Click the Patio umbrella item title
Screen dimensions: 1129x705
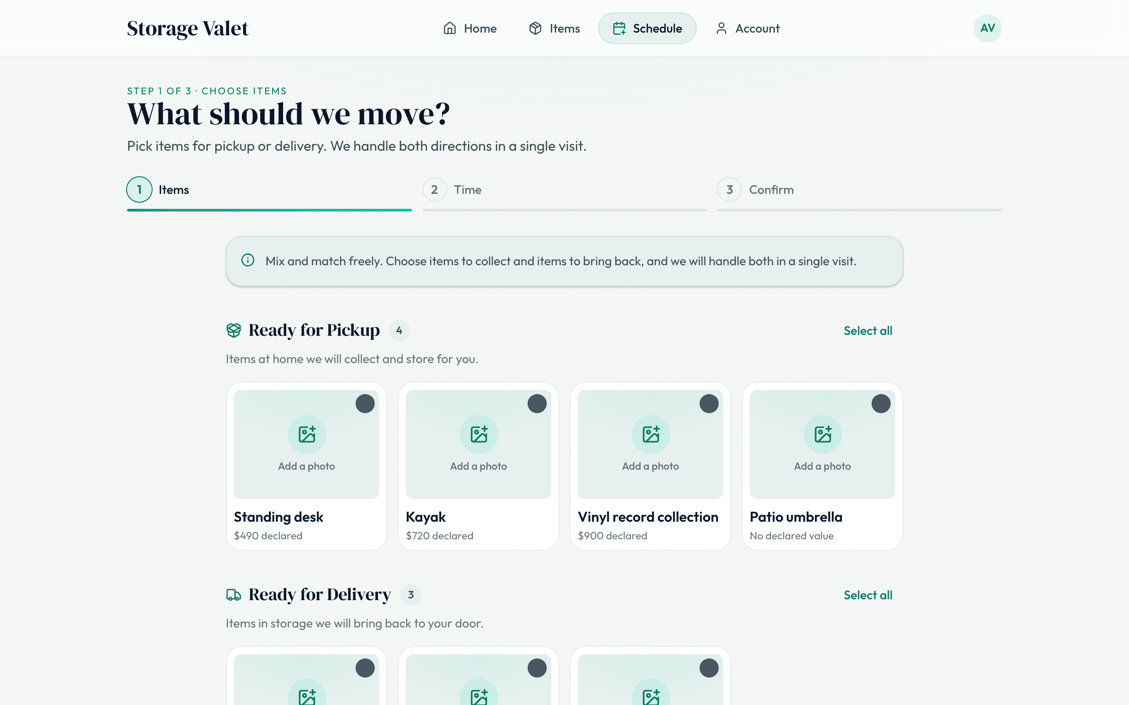point(796,516)
